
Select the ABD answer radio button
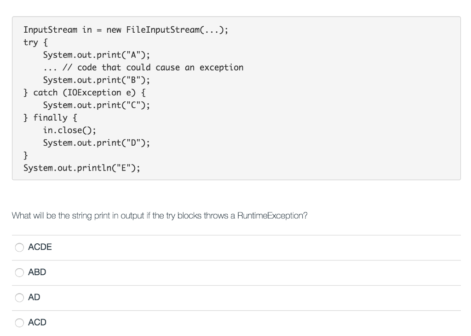click(19, 272)
